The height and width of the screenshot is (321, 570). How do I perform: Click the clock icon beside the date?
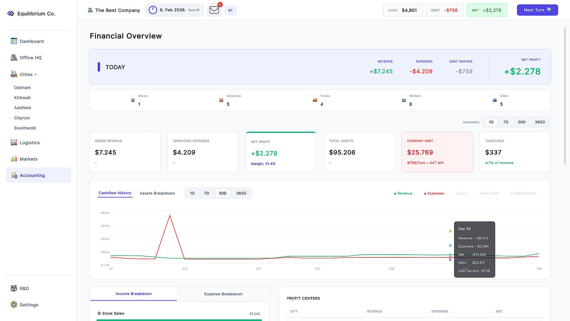click(x=153, y=10)
